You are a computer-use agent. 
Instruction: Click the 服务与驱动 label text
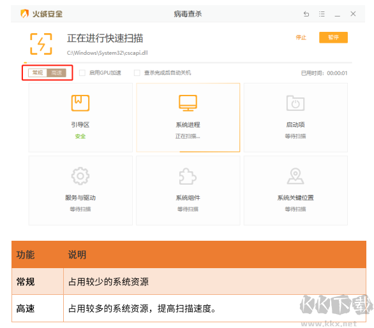pyautogui.click(x=80, y=197)
